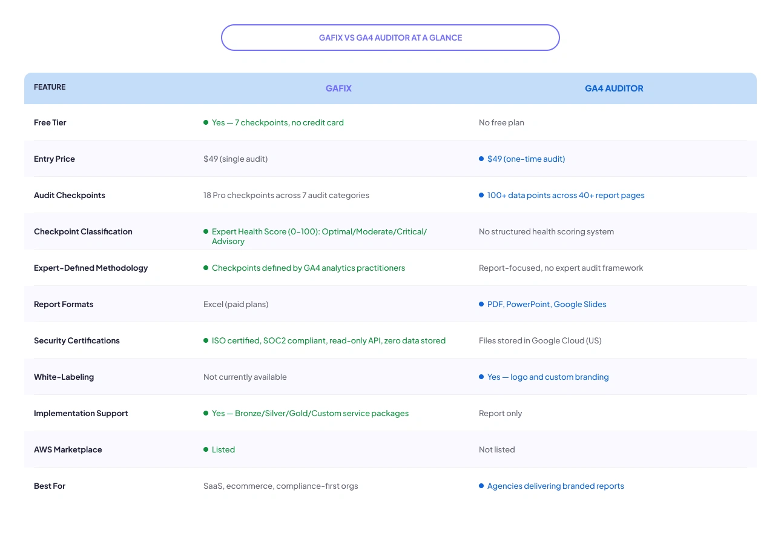Select the Security Certifications row label
Viewport: 781px width, 533px height.
tap(77, 340)
